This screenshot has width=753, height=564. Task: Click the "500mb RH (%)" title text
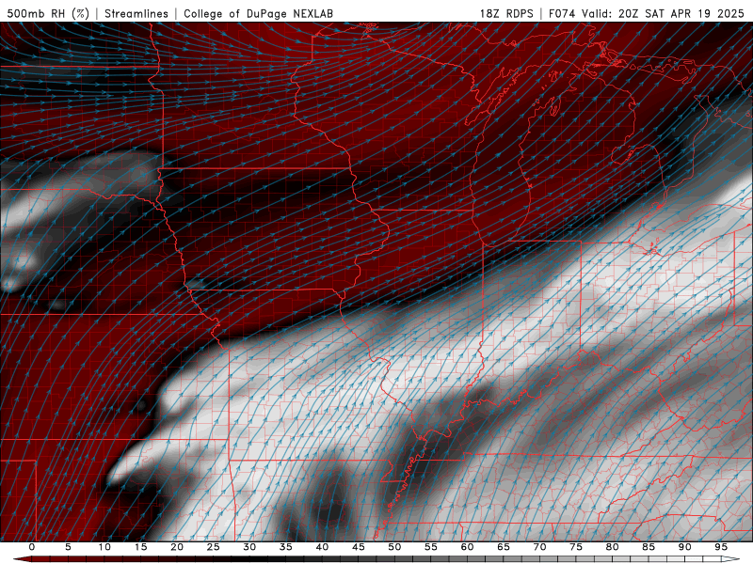pyautogui.click(x=48, y=13)
